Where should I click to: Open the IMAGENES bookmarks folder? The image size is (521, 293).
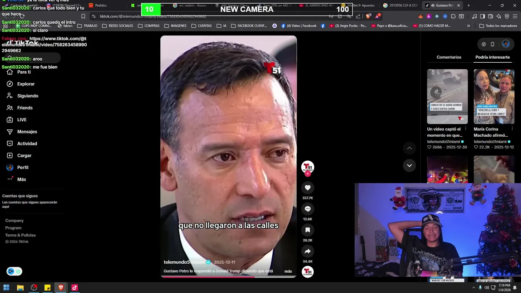175,26
